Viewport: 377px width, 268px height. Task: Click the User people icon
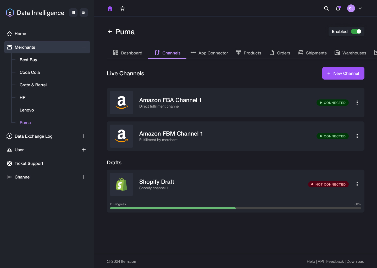click(9, 150)
